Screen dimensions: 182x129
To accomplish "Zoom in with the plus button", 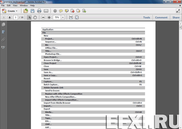I will coord(49,17).
